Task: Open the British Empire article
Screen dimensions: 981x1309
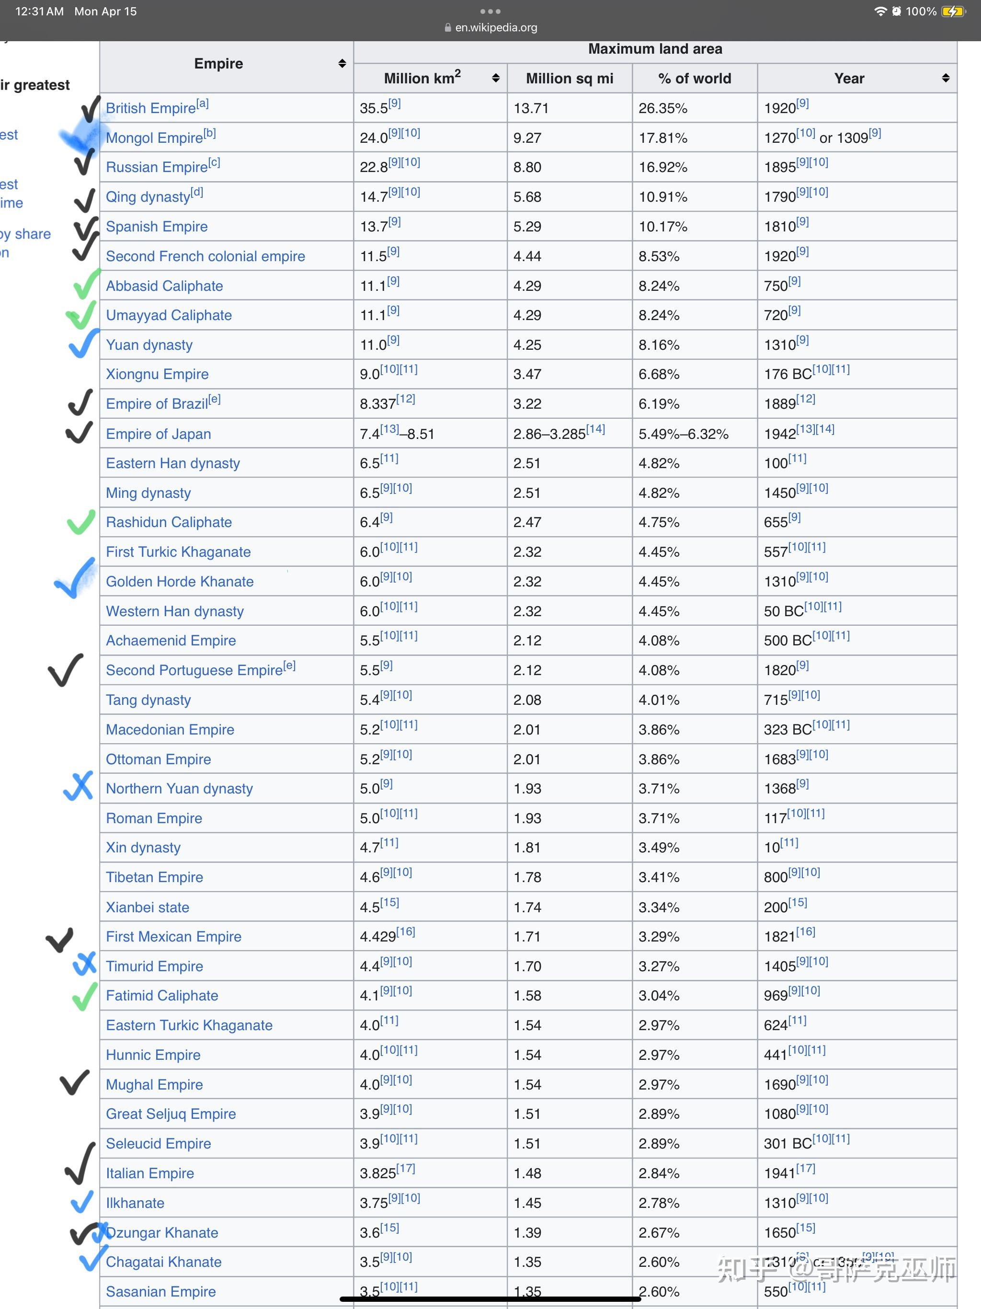Action: (151, 108)
